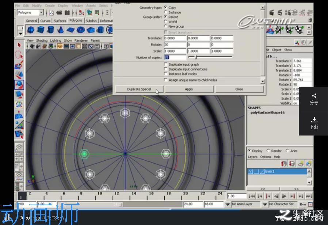
Task: Switch to single perspective layout
Action: pos(19,147)
